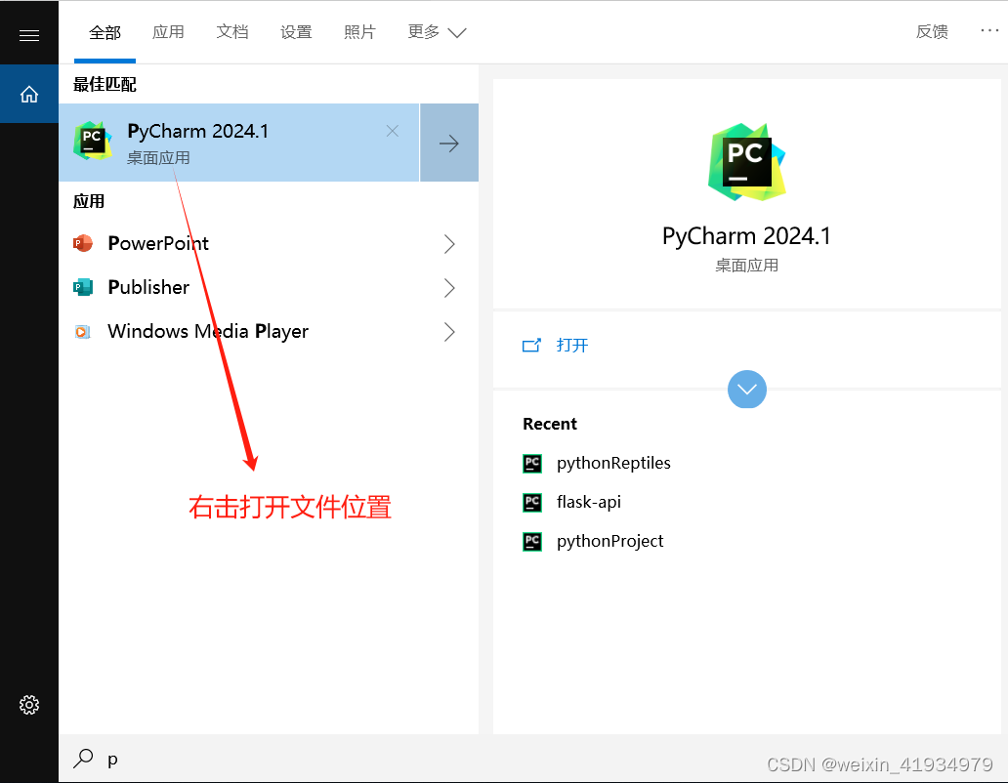Click PyCharm icon in best match

93,140
